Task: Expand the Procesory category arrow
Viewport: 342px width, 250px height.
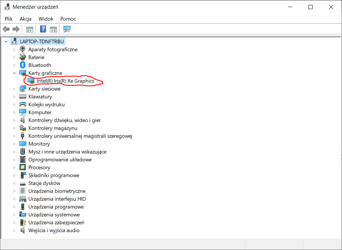Action: click(x=14, y=167)
